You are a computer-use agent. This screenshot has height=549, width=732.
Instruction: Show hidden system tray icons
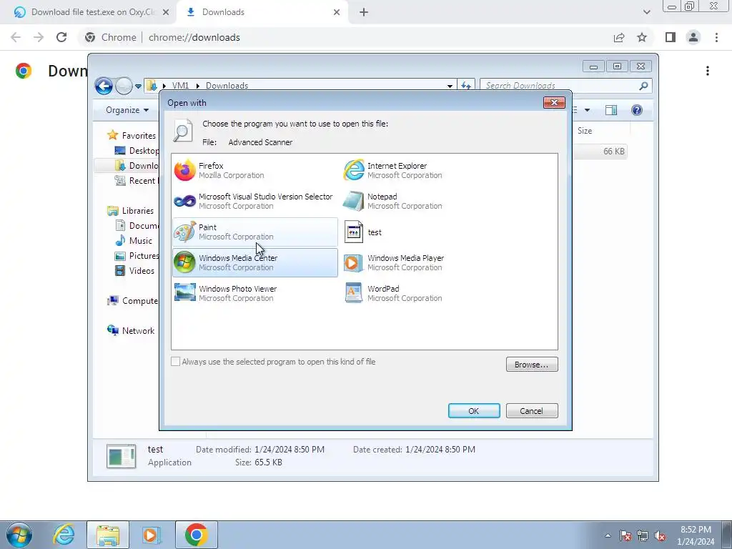[x=608, y=535]
